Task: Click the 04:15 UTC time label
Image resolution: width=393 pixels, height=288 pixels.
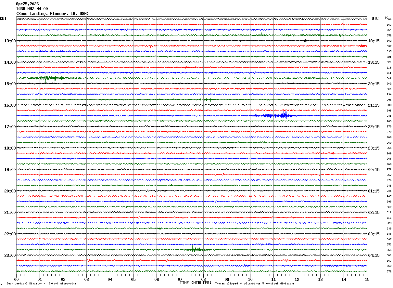Action: click(374, 255)
